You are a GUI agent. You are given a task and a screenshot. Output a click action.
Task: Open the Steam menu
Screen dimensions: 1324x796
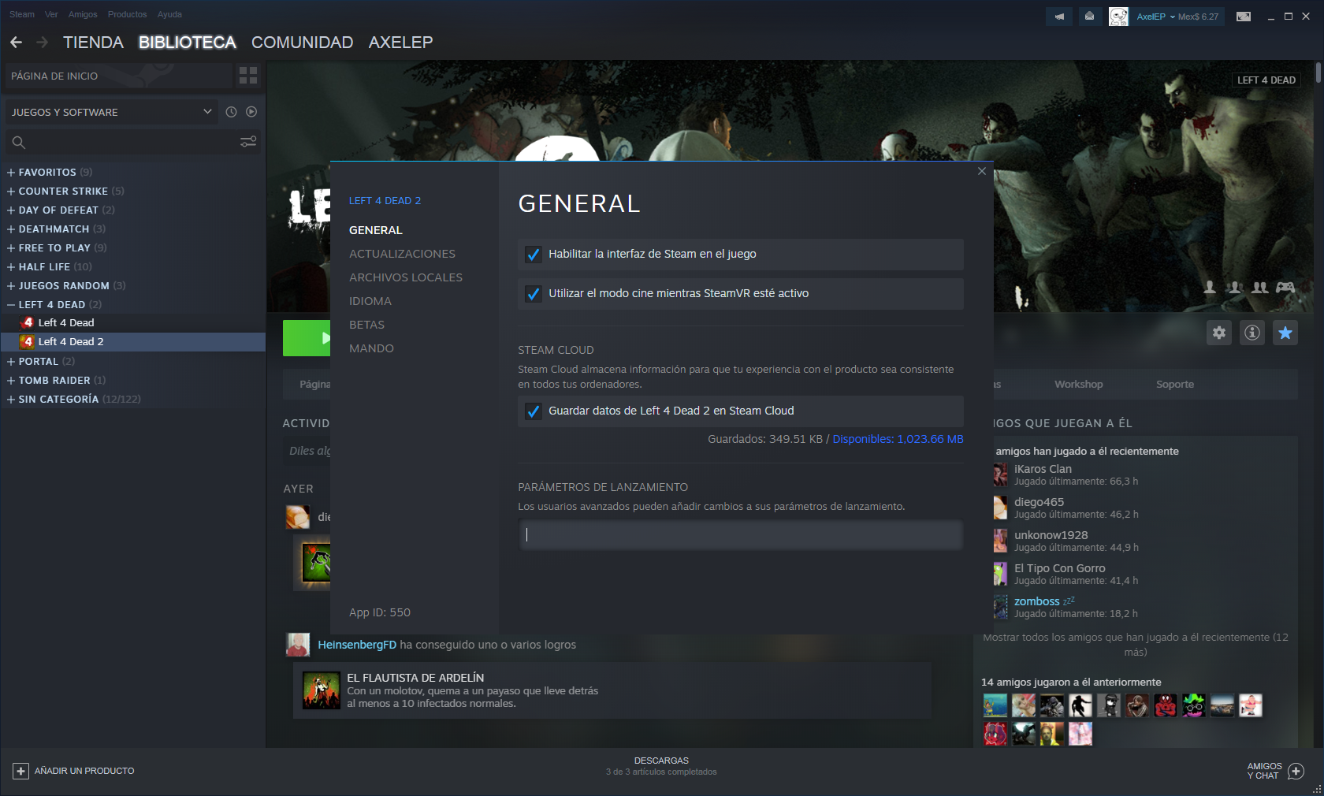click(22, 14)
